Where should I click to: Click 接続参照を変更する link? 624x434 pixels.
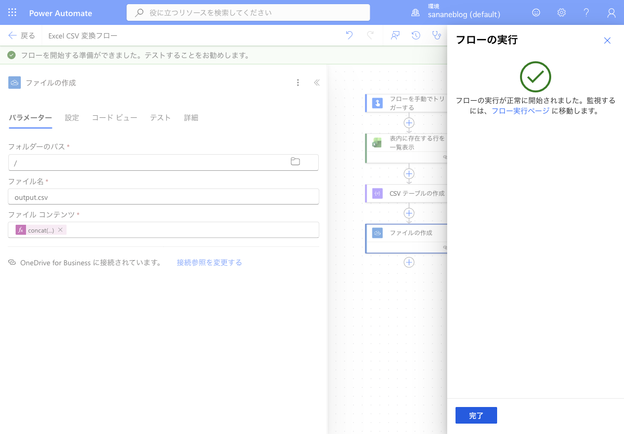[209, 263]
